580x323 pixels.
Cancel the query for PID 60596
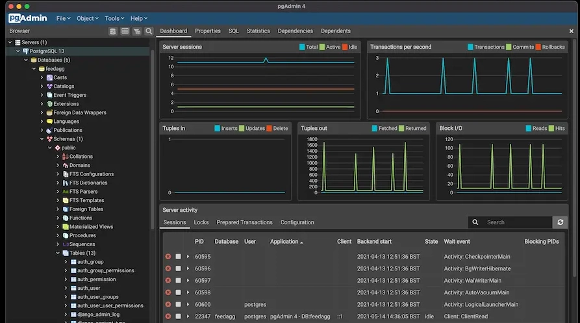[179, 268]
